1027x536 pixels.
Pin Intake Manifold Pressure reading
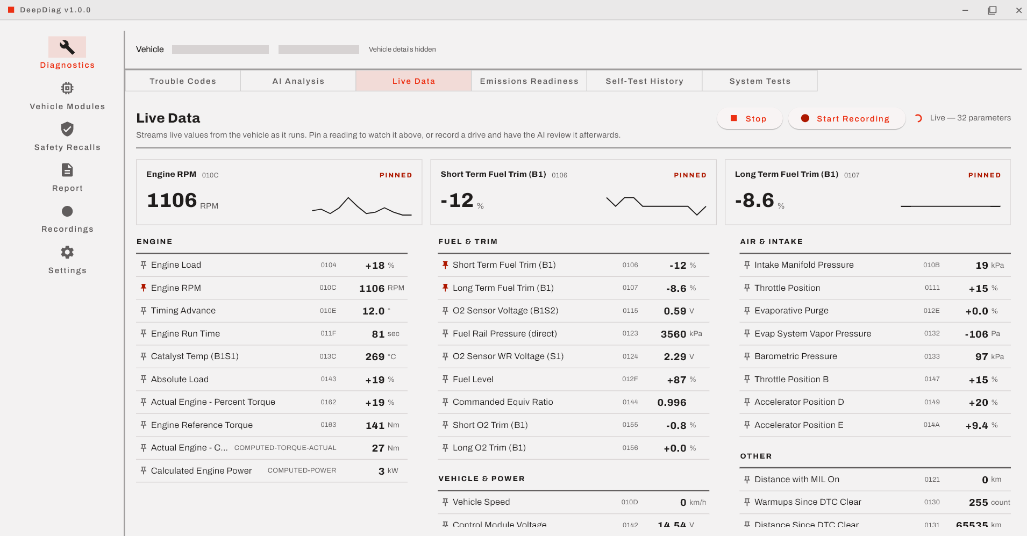coord(747,265)
